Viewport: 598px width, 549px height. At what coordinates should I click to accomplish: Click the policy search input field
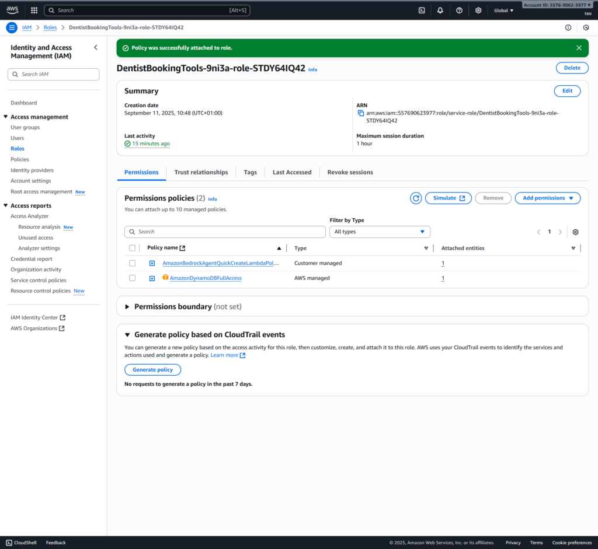(225, 232)
